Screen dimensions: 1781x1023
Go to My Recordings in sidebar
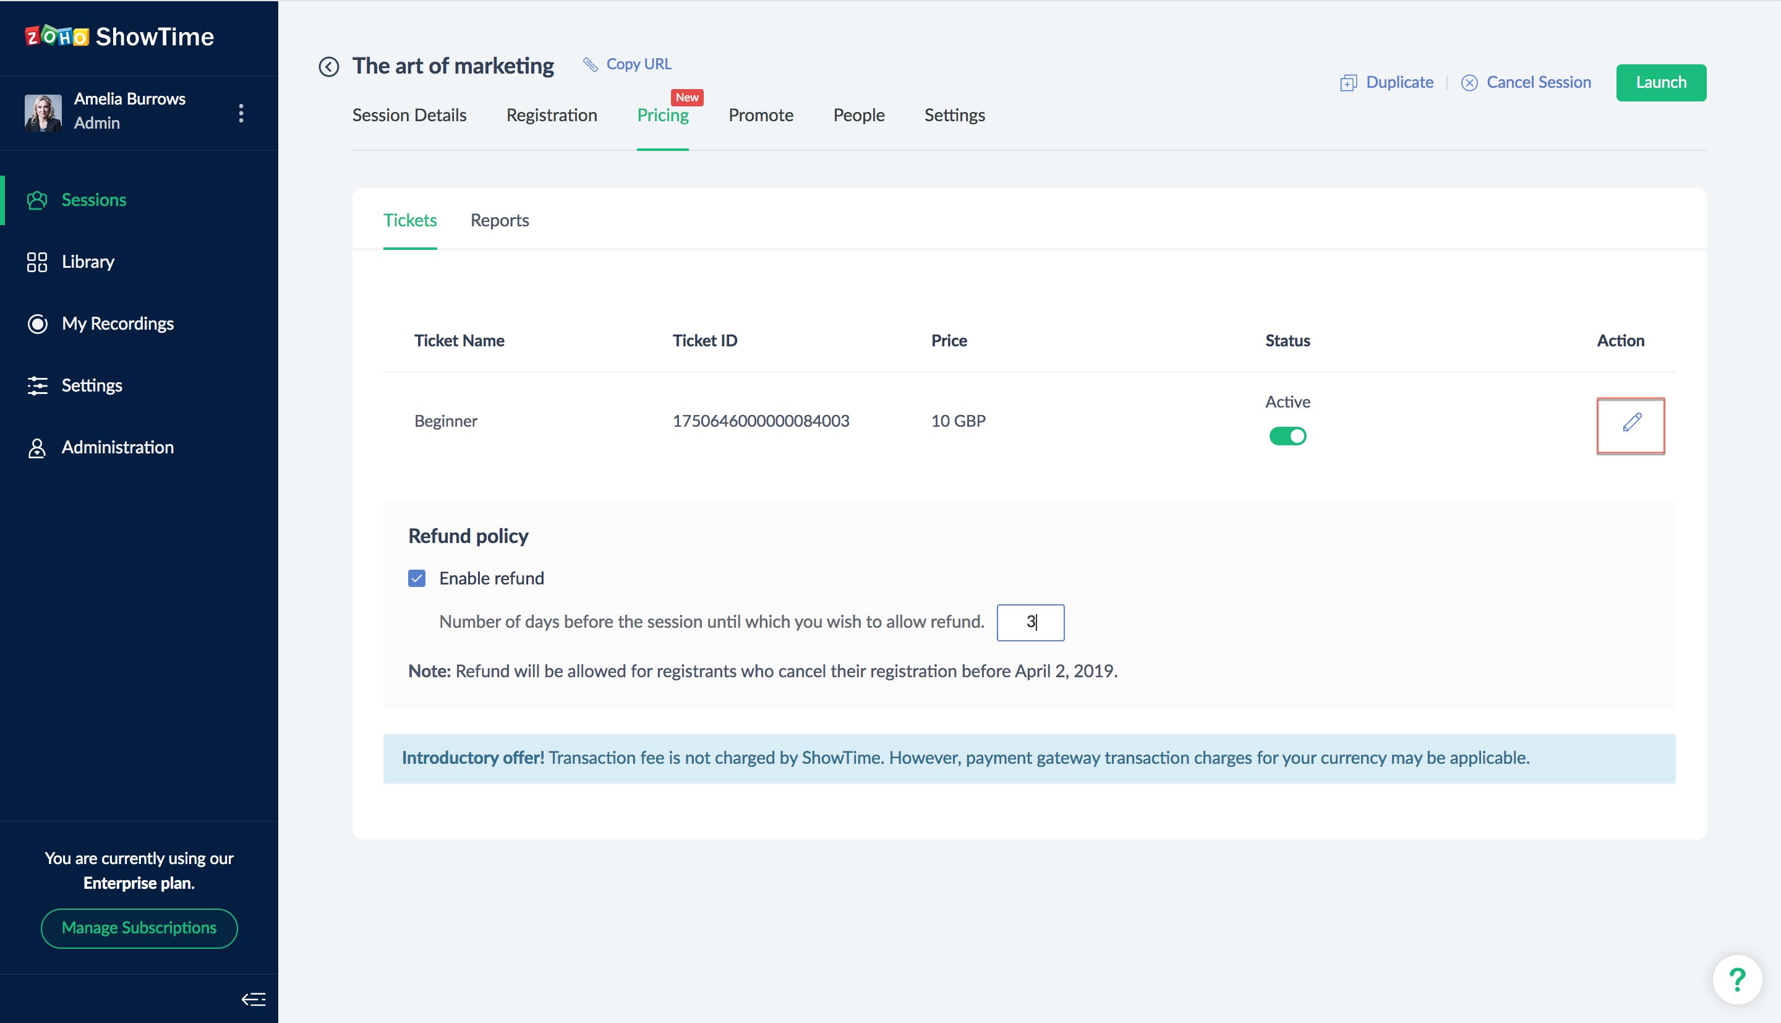(117, 324)
